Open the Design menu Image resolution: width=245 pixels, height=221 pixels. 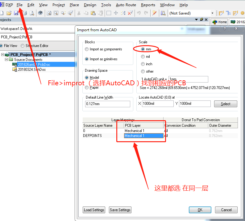tap(90, 5)
